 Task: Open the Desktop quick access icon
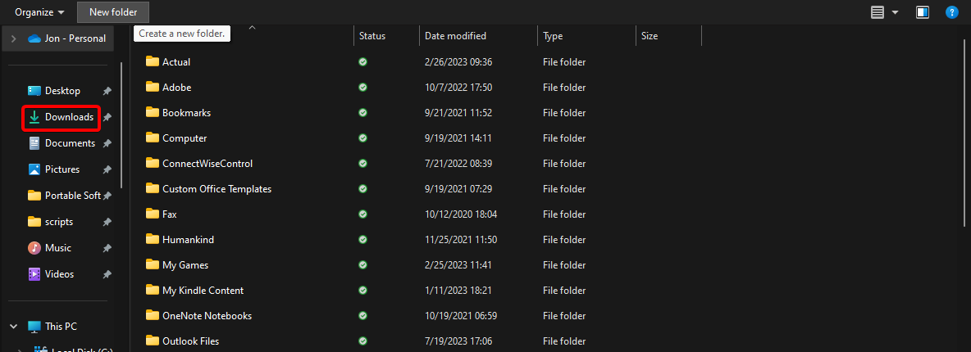click(x=34, y=91)
